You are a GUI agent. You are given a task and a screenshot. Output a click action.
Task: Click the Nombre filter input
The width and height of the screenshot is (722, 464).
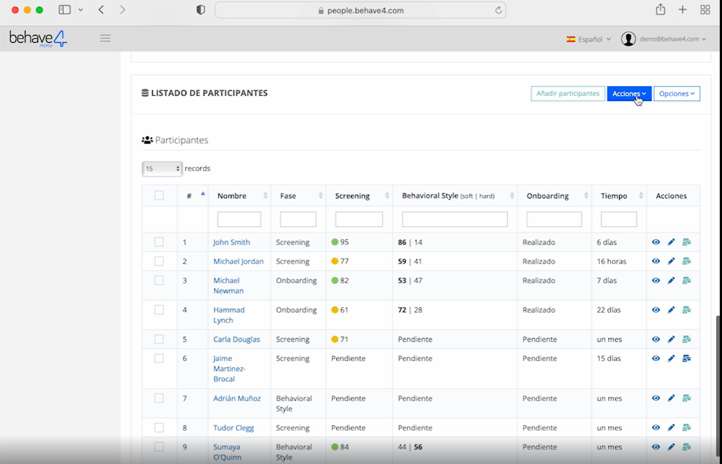[239, 219]
